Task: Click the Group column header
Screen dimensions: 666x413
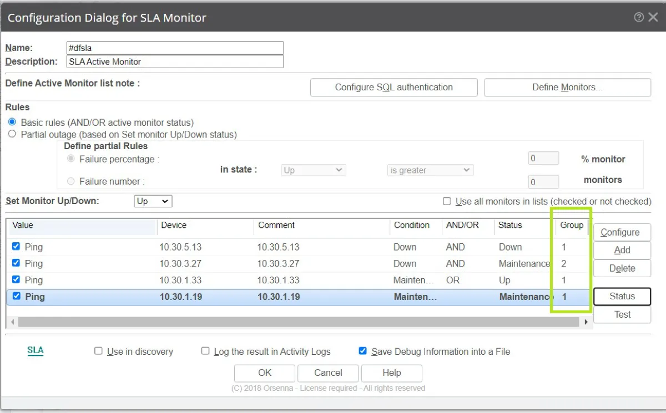Action: (x=571, y=225)
